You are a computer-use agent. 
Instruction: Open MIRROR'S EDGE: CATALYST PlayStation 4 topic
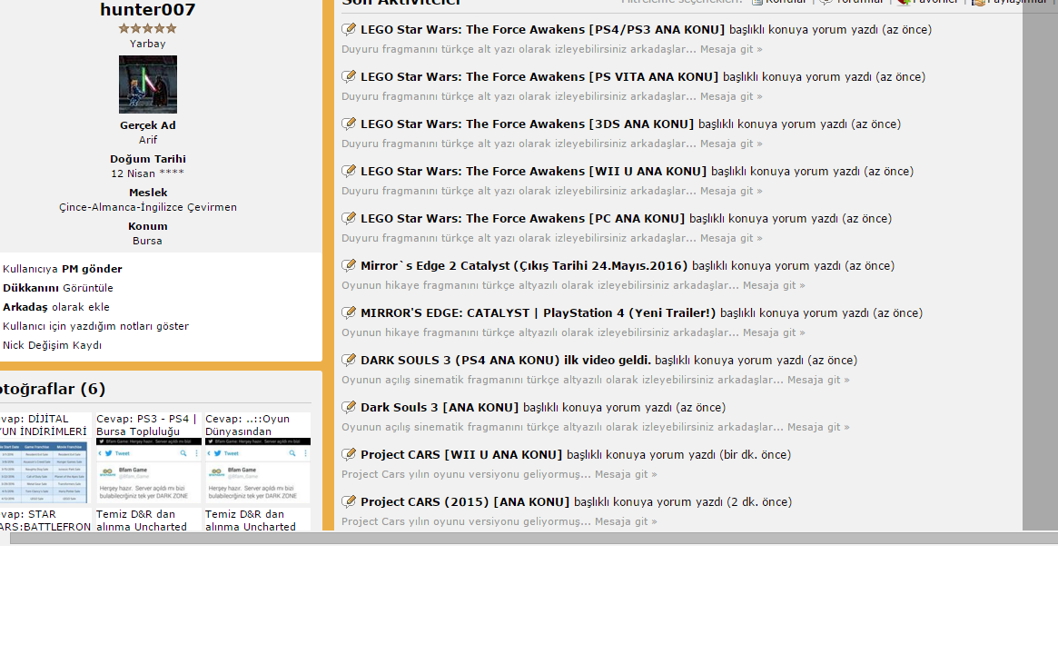pos(538,313)
